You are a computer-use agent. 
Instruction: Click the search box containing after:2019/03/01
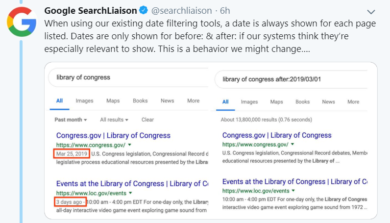coord(291,79)
